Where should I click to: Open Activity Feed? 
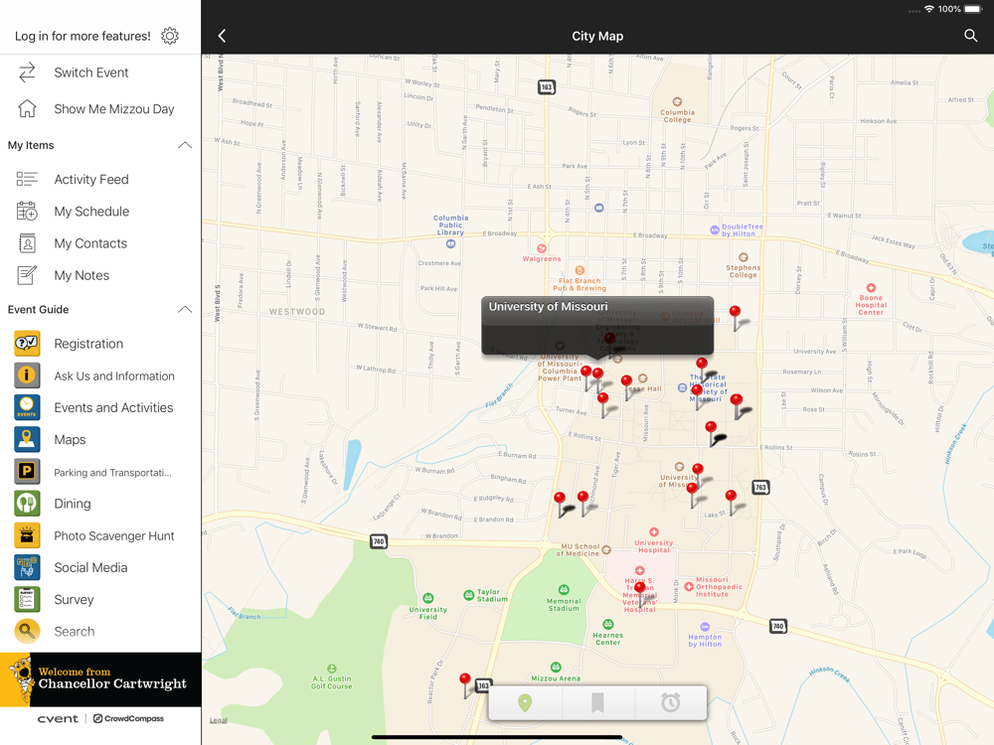pos(91,180)
